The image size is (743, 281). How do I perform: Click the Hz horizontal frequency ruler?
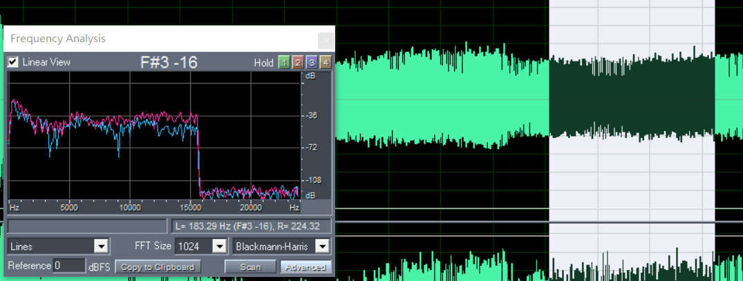(x=152, y=207)
